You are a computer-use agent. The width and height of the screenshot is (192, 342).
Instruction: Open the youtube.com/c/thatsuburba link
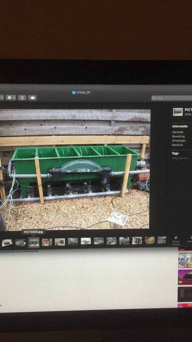pos(19,252)
